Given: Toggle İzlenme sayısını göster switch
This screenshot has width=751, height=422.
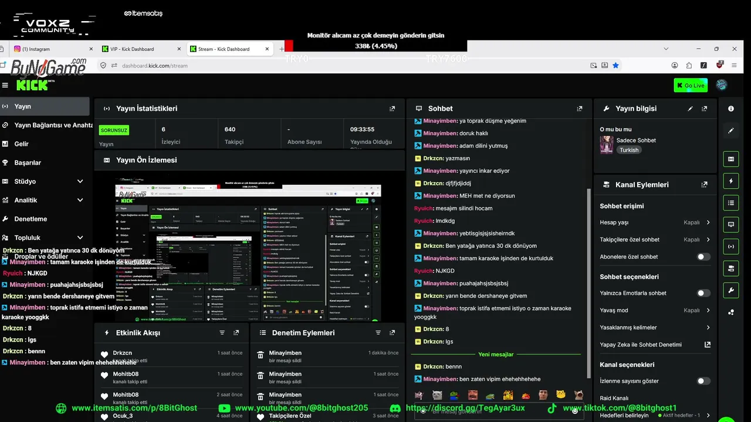Looking at the screenshot, I should pos(703,381).
